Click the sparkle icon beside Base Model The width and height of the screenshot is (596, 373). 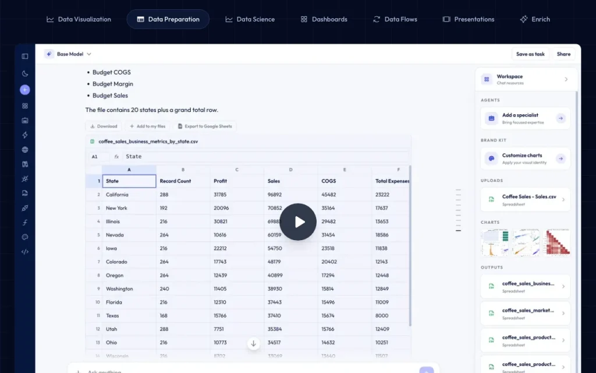(49, 54)
